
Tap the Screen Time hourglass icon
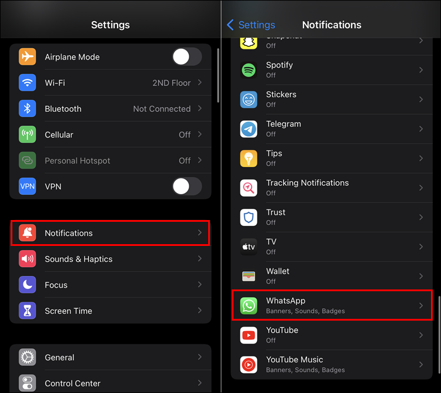pos(27,310)
